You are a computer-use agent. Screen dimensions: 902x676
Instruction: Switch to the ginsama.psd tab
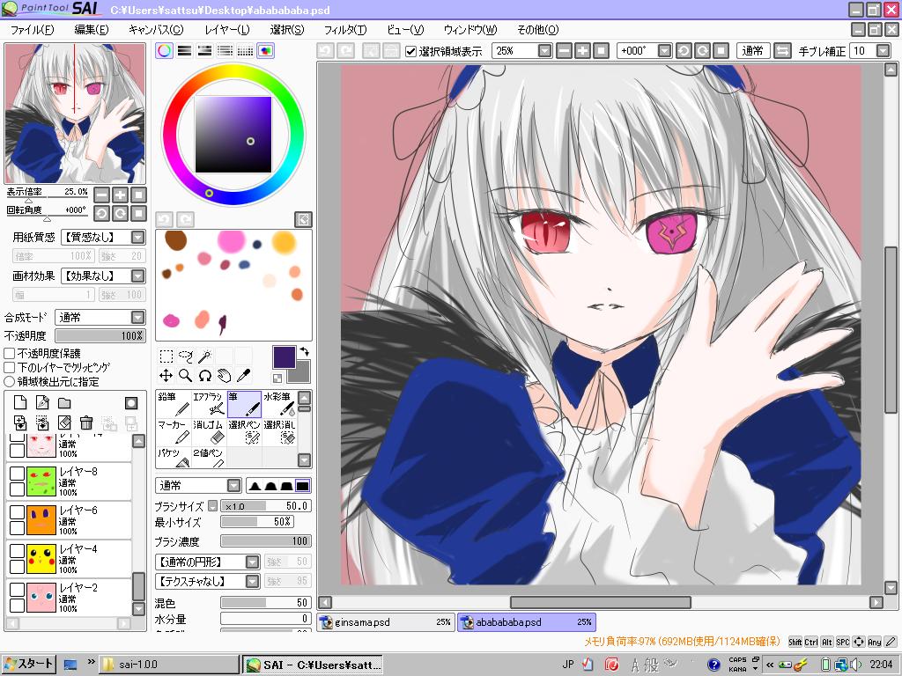(386, 622)
